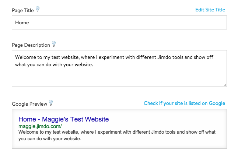The height and width of the screenshot is (155, 238).
Task: Click the Page Title label
Action: [x=22, y=10]
